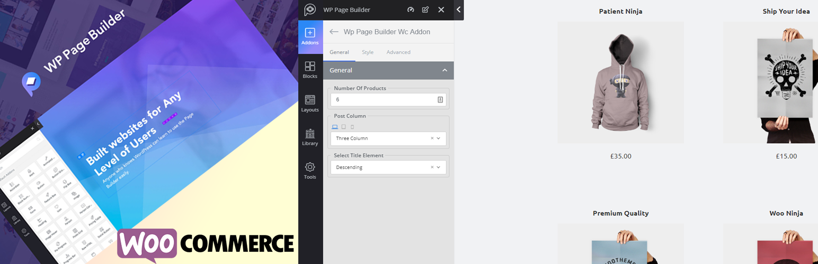Open the Library sidebar section

pos(310,137)
